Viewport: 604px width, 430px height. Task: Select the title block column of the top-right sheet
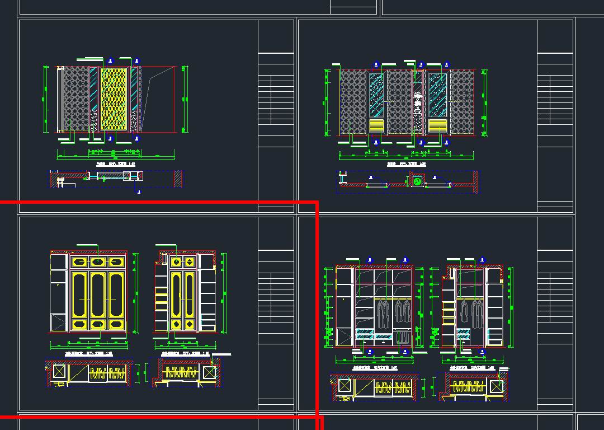tap(555, 116)
